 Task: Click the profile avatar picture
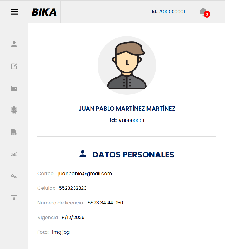tap(127, 65)
